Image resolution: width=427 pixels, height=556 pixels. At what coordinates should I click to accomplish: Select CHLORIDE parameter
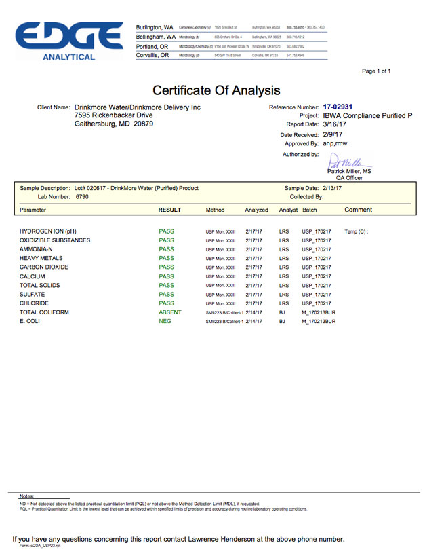coord(34,303)
